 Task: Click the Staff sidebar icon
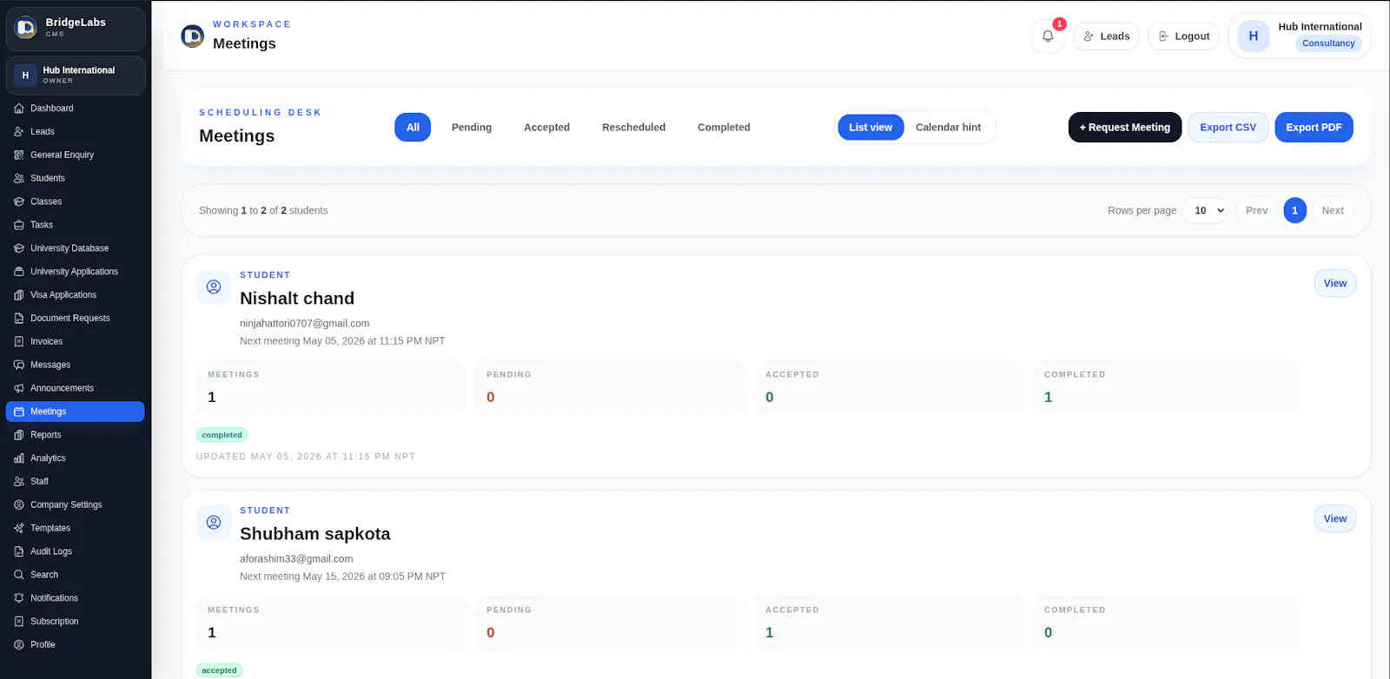[19, 482]
